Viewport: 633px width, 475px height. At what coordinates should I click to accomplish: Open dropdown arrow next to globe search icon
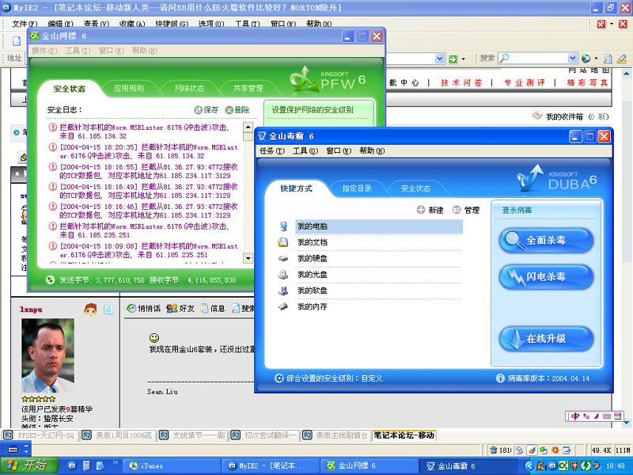[596, 59]
